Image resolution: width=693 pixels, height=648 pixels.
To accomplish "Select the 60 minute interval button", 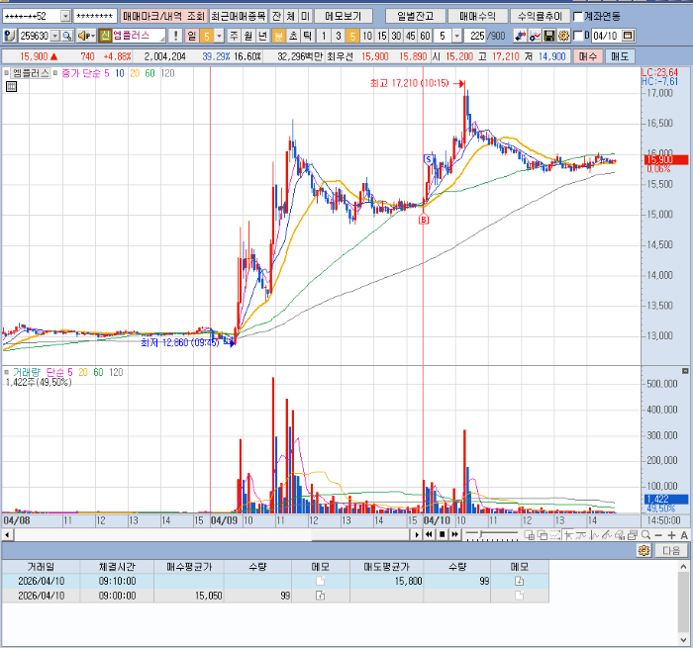I will click(x=425, y=36).
